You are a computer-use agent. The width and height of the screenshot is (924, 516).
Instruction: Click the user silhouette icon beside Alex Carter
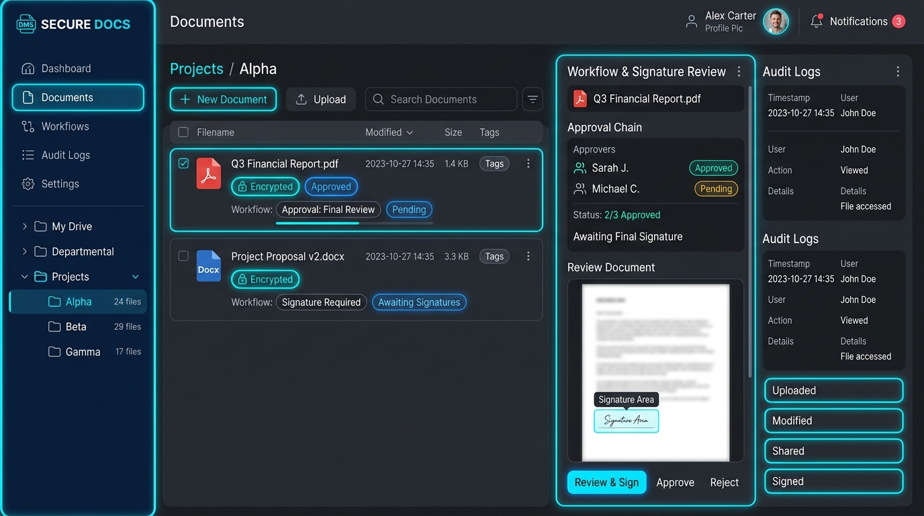tap(691, 21)
